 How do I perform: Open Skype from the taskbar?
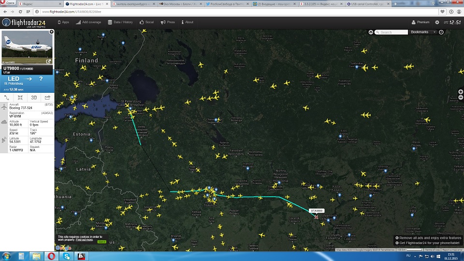click(x=65, y=256)
